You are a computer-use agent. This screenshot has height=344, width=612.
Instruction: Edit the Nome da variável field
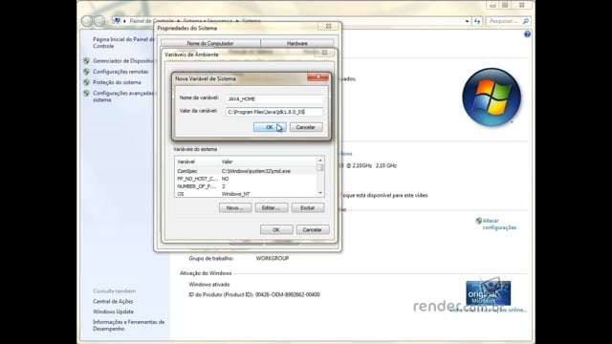[274, 99]
